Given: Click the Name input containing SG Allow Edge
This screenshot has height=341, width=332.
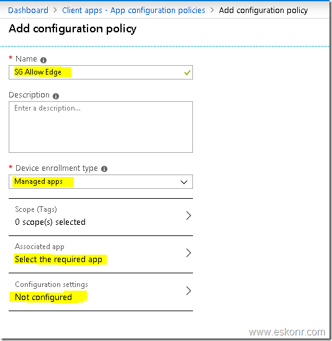Looking at the screenshot, I should (101, 72).
